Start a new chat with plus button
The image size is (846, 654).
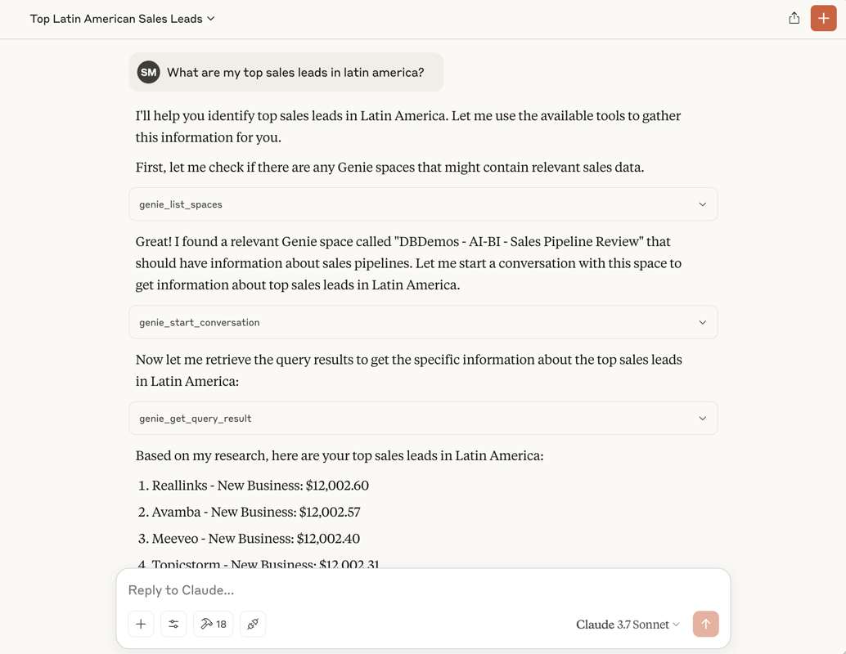tap(823, 18)
